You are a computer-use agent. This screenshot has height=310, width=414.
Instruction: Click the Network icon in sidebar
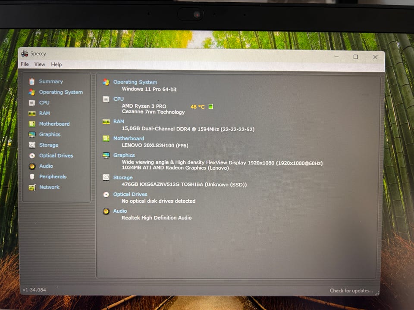(x=32, y=187)
